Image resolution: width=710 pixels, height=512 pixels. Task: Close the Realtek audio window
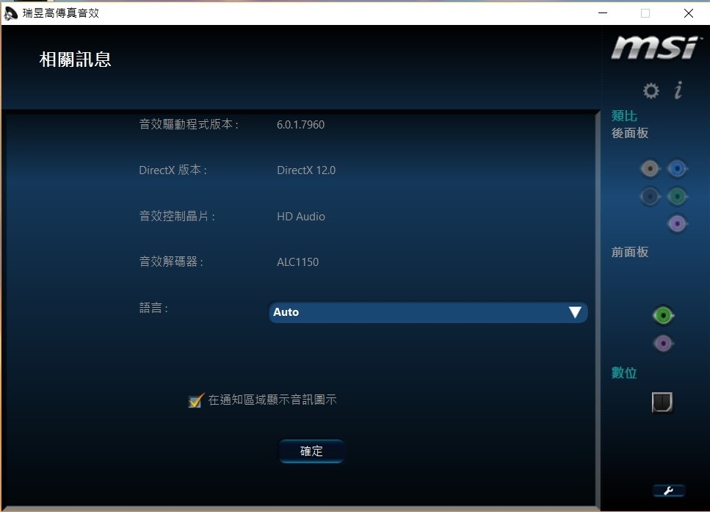coord(689,13)
